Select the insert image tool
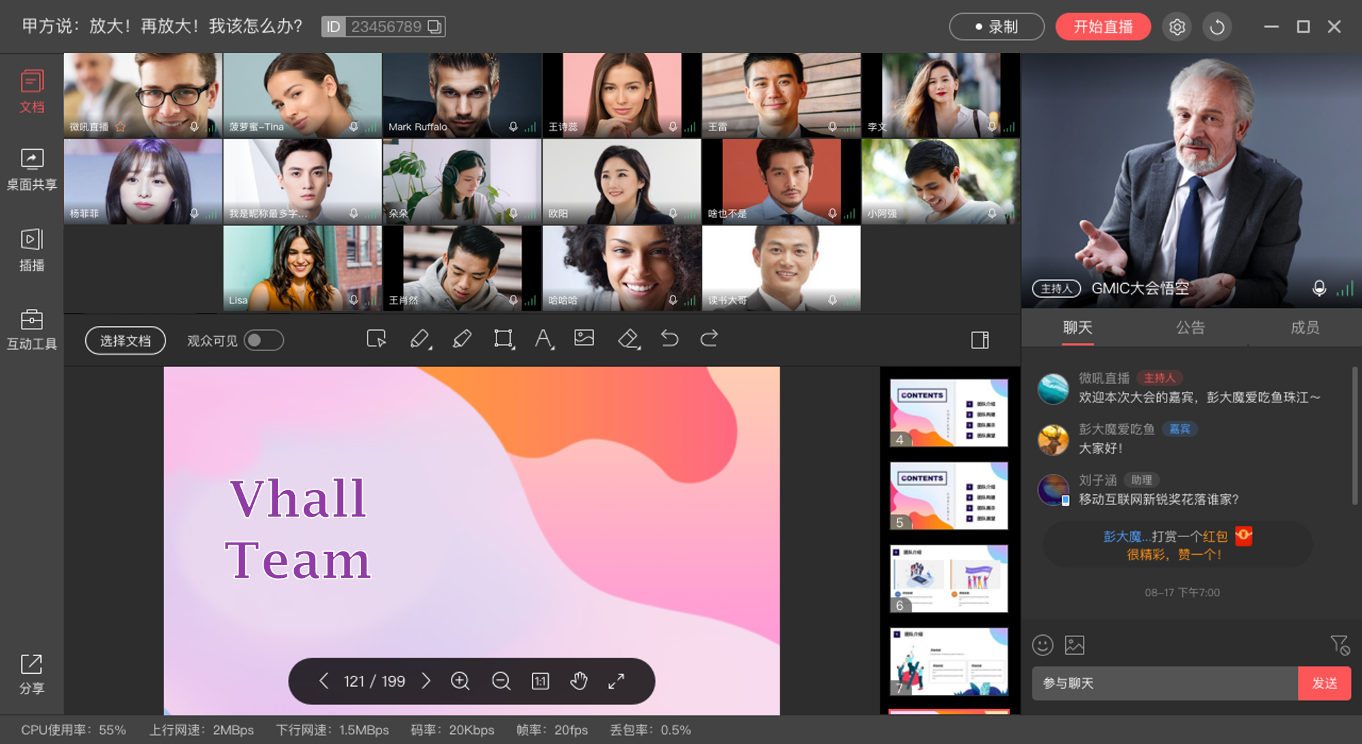Screen dimensions: 1362x744 584,338
